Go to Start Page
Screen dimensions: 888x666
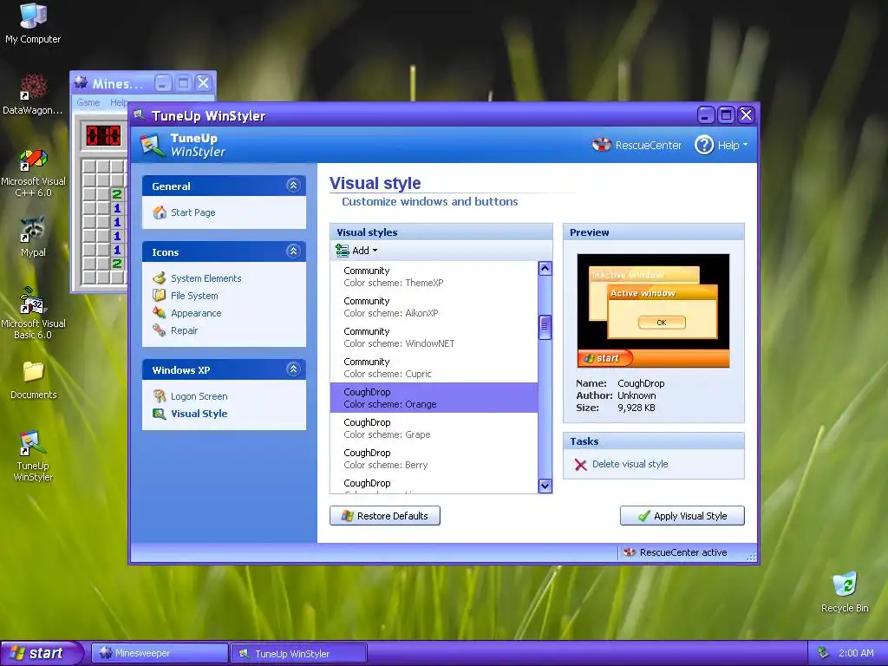193,212
